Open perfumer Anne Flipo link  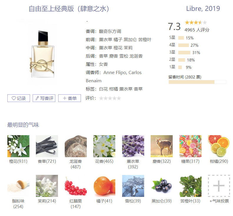tap(115, 73)
